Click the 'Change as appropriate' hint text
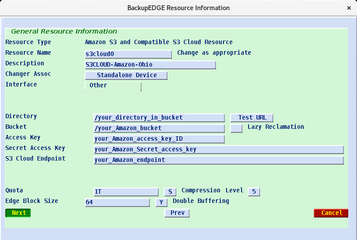This screenshot has height=240, width=357. click(214, 52)
